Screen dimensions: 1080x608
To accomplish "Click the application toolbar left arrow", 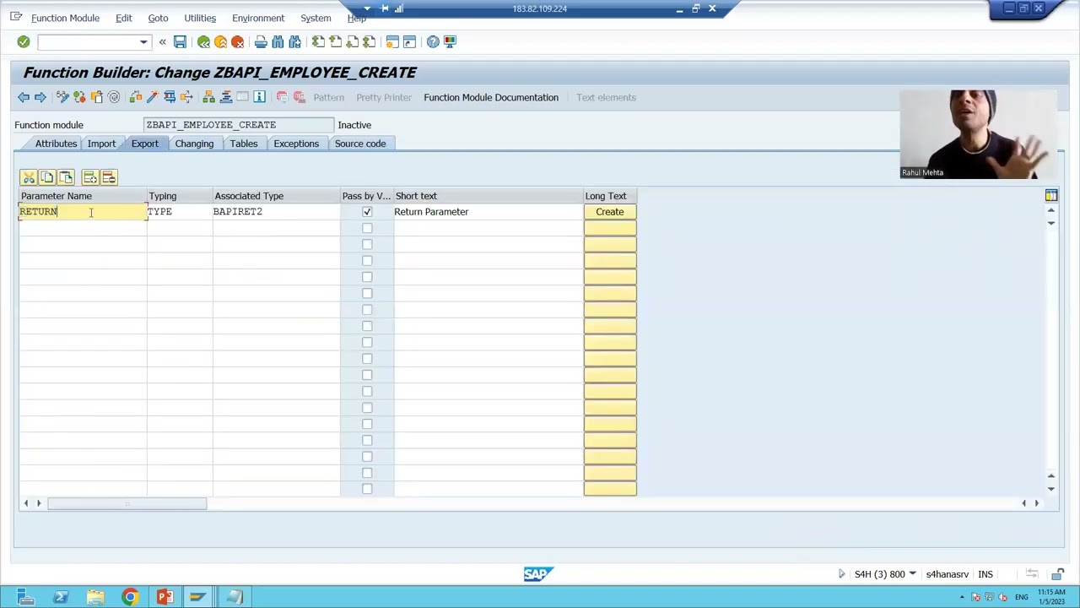I will (x=24, y=97).
